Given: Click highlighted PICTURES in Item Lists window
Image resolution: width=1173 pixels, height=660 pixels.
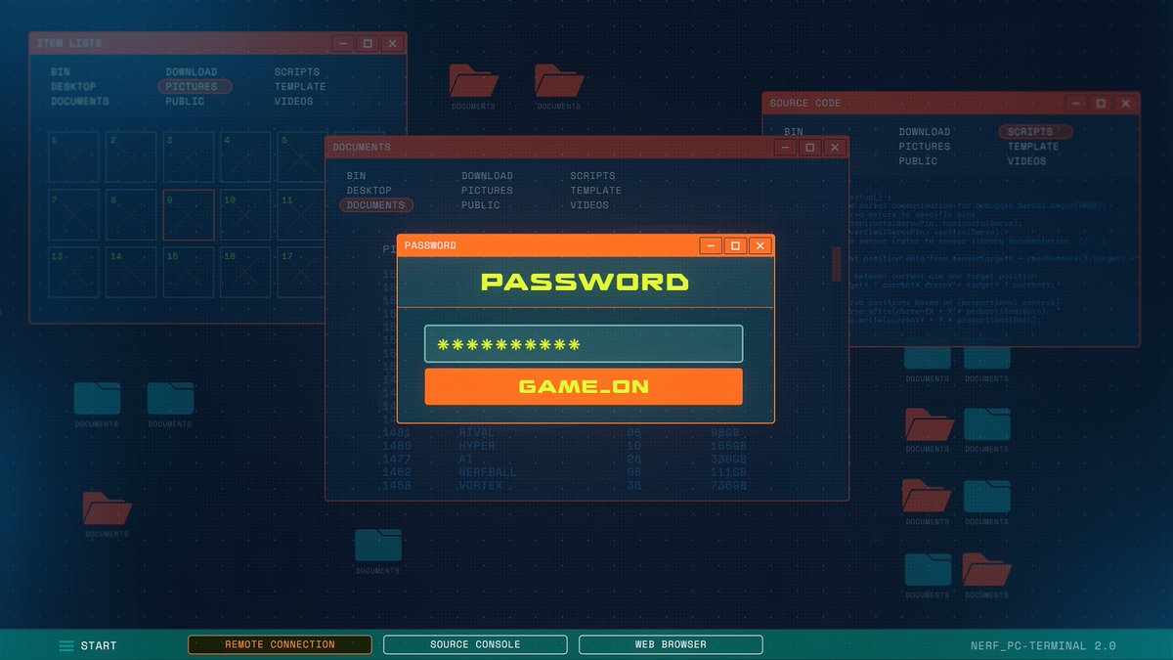Looking at the screenshot, I should click(x=195, y=86).
